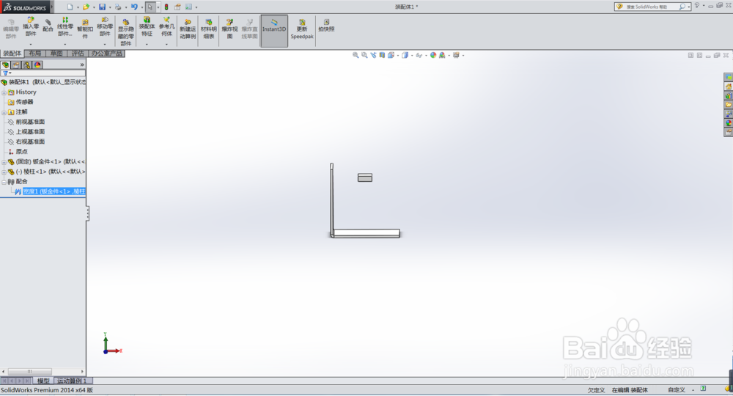The image size is (733, 396).
Task: Click Bill of Materials (材料明细表)
Action: click(209, 29)
